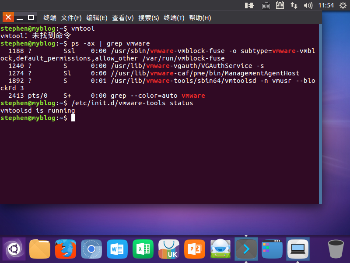Image resolution: width=350 pixels, height=263 pixels.
Task: Click the 'vmtoolsd is running' output line
Action: 38,110
